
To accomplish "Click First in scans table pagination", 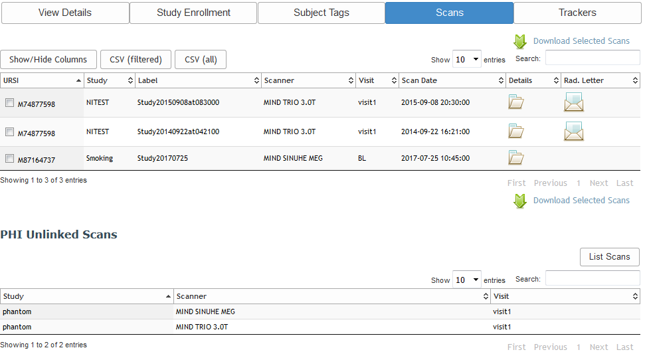I will coord(516,183).
